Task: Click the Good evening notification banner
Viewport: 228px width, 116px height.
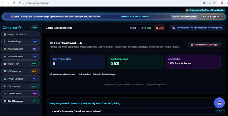Action: (x=197, y=28)
